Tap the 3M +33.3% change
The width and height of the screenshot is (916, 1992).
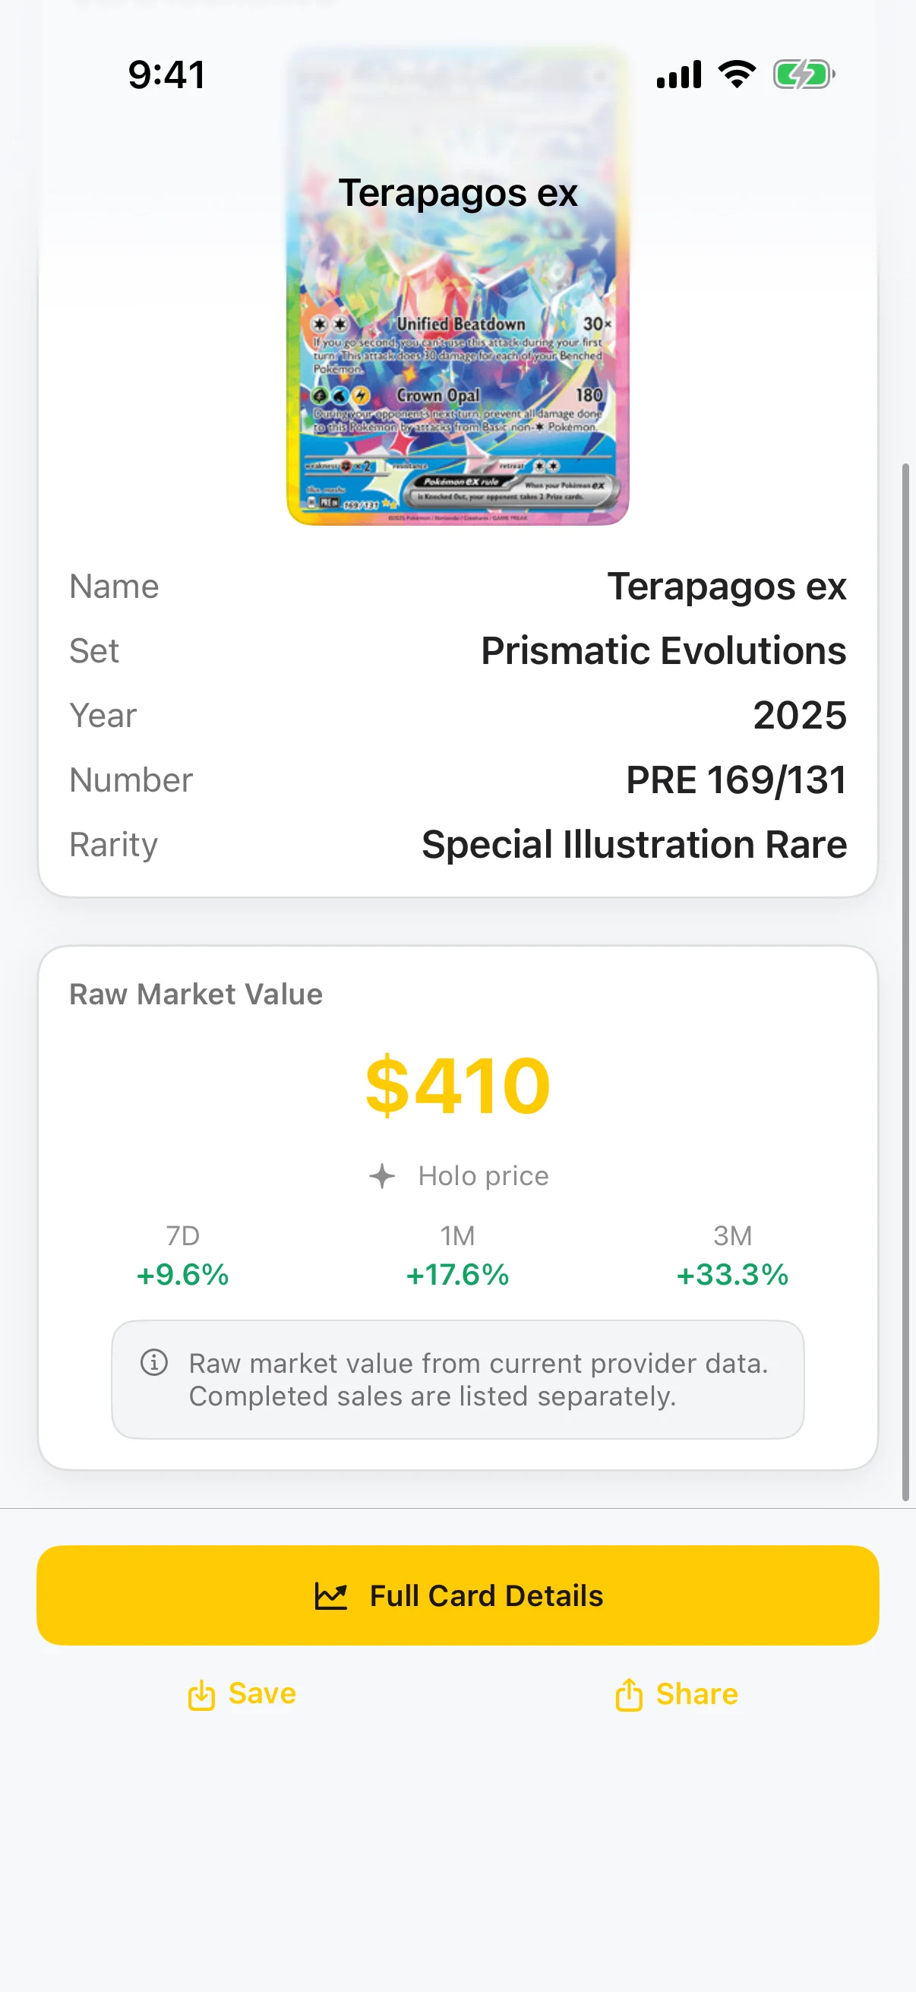point(732,1255)
